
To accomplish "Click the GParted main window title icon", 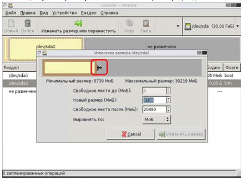I will tap(11, 5).
